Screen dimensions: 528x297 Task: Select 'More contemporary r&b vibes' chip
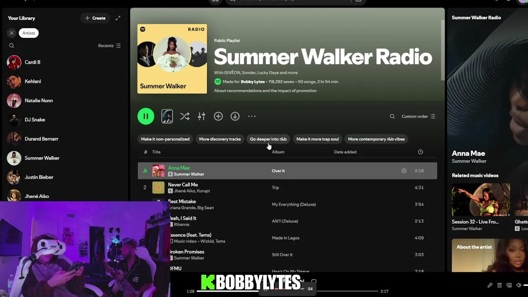click(376, 139)
